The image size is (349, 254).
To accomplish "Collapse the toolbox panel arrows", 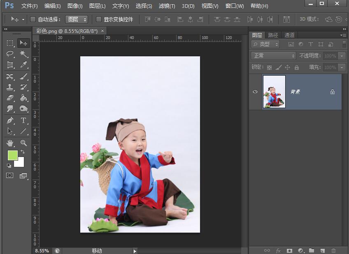I will [6, 29].
